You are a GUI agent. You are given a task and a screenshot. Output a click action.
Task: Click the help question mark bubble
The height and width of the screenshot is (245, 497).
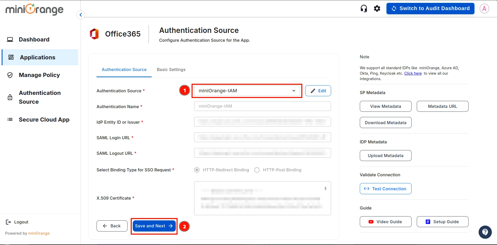tap(485, 232)
